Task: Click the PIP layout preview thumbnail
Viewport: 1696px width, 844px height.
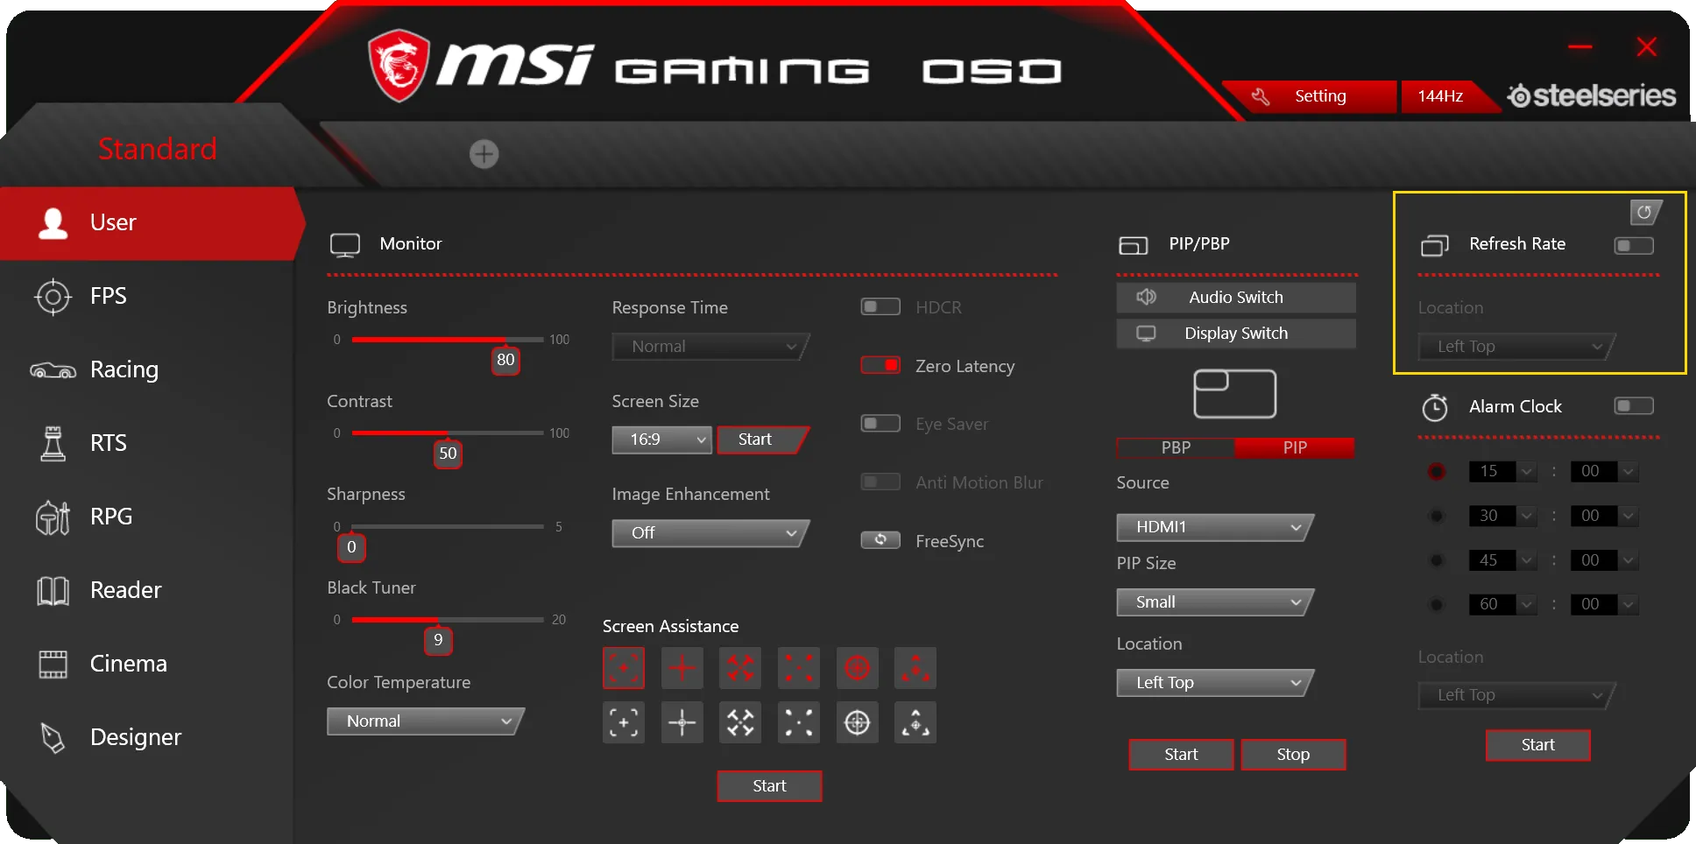Action: 1235,393
